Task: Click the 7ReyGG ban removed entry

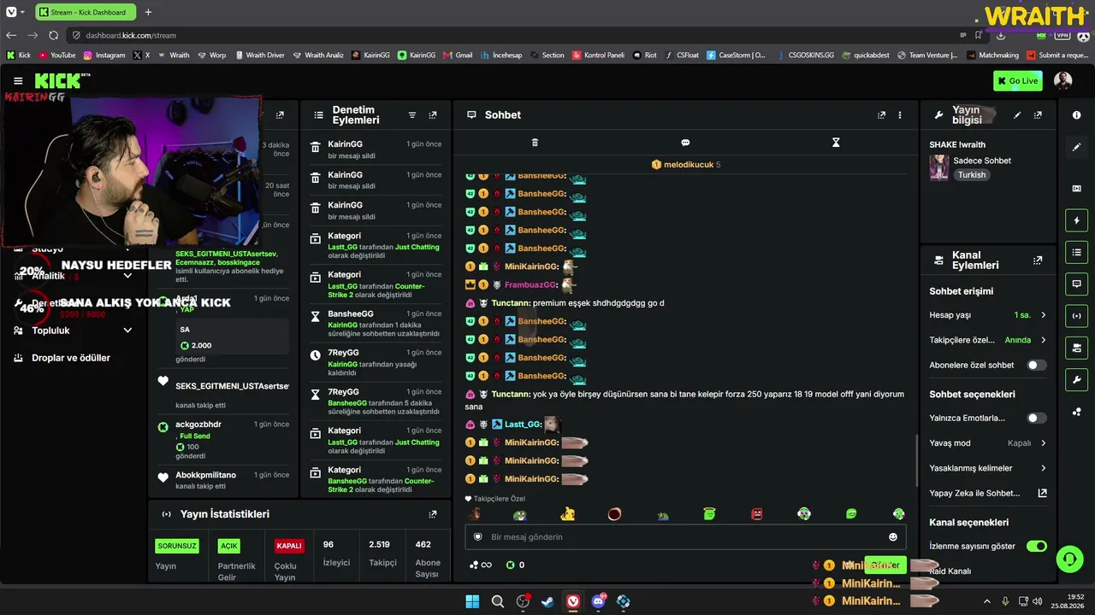Action: [376, 363]
